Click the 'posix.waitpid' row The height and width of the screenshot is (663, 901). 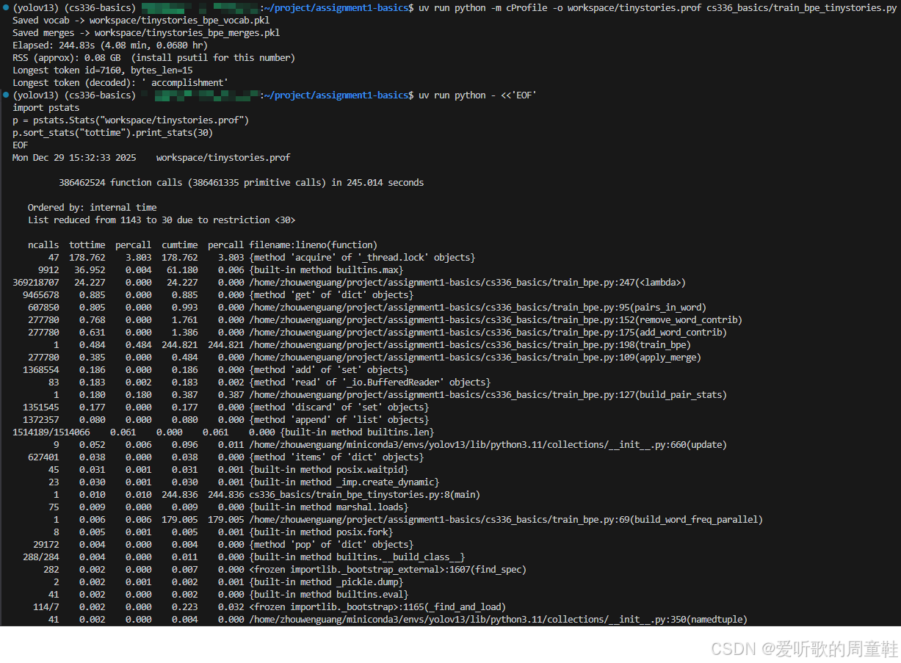228,470
